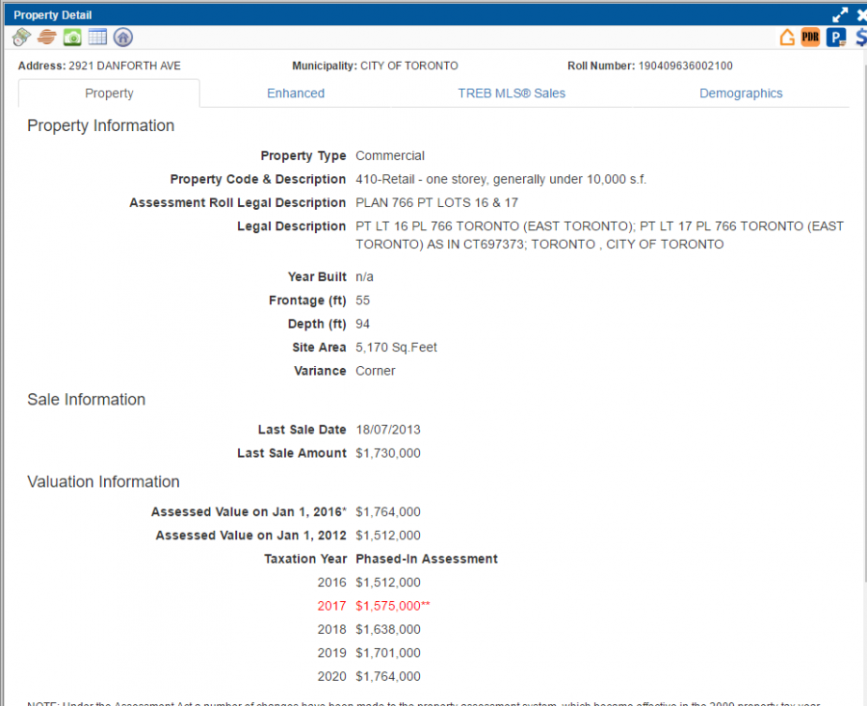Click the Assessment Roll Legal Description label
Image resolution: width=867 pixels, height=706 pixels.
point(238,203)
